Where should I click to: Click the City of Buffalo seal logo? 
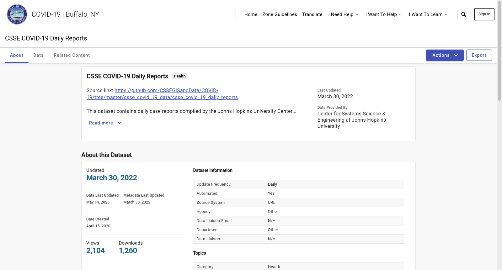17,14
